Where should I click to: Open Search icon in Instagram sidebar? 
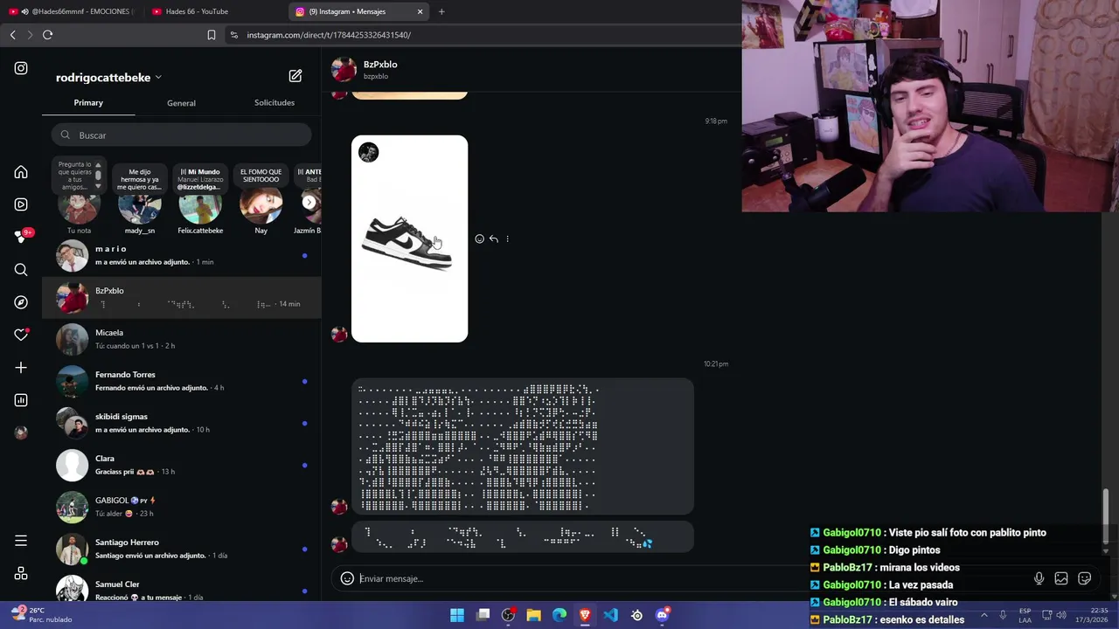coord(21,270)
